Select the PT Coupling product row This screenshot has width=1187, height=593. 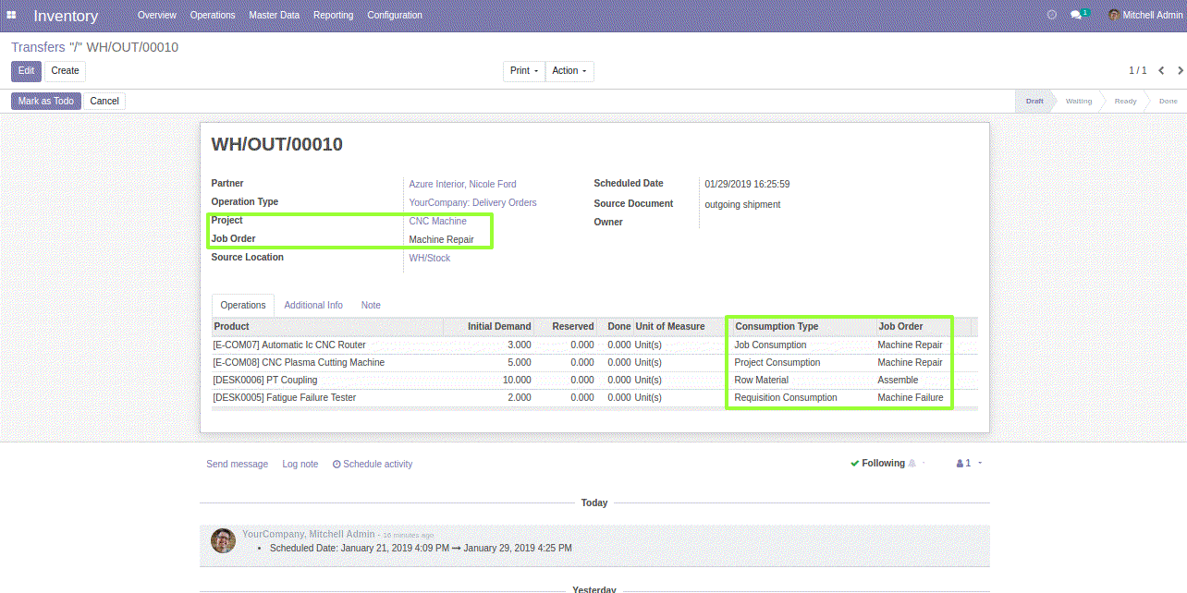[x=594, y=380]
